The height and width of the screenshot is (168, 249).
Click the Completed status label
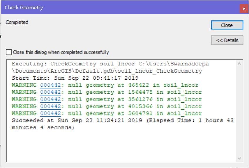click(x=17, y=22)
